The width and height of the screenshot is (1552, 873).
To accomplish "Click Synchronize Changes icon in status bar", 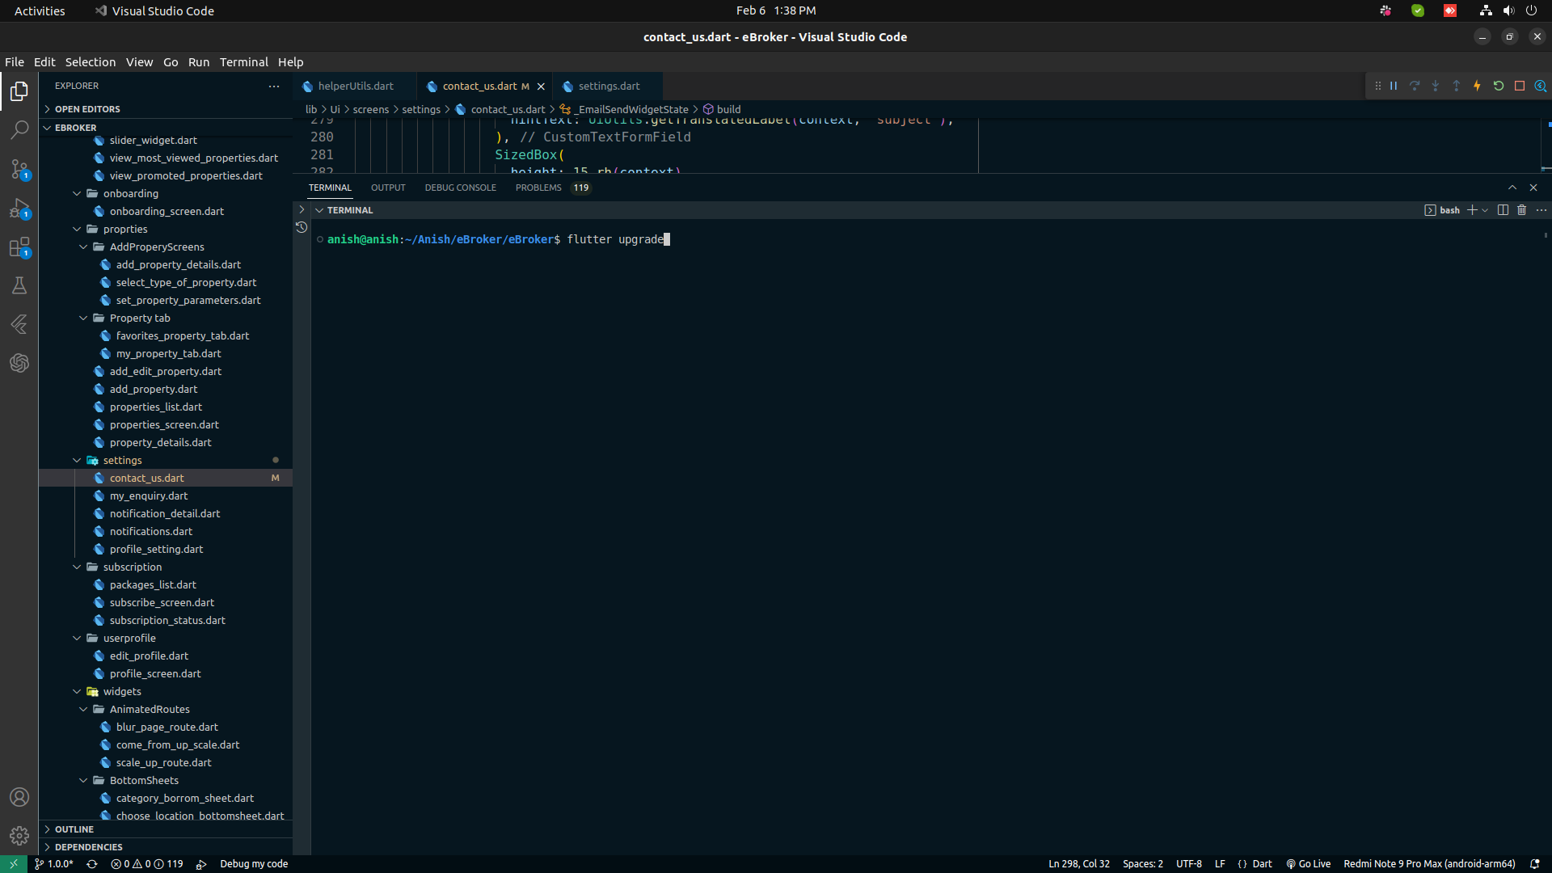I will pyautogui.click(x=92, y=864).
